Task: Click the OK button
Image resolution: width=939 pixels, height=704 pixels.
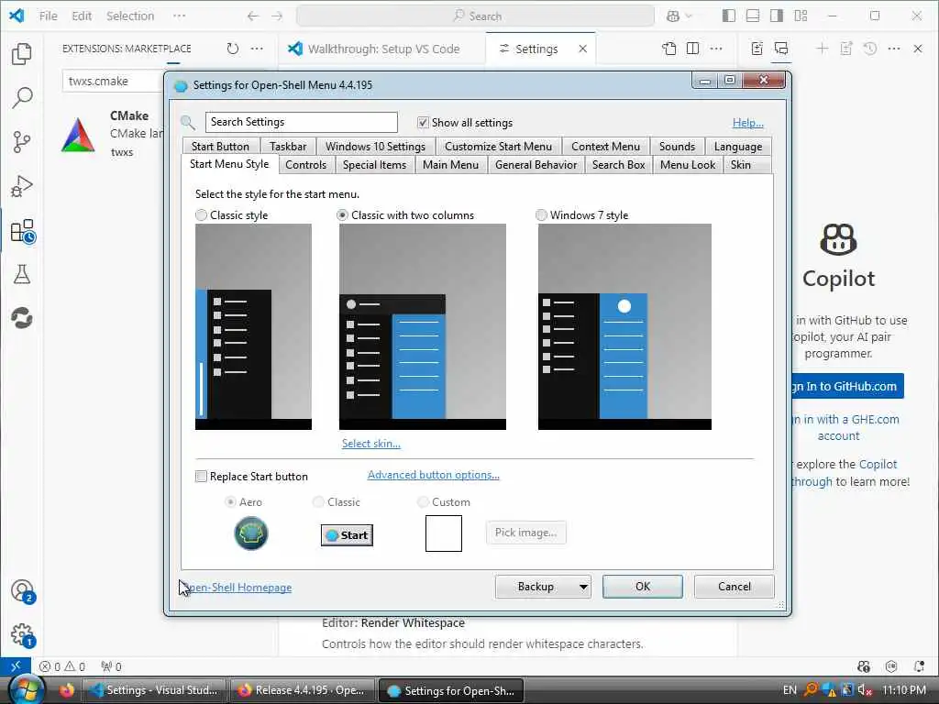Action: pos(643,587)
